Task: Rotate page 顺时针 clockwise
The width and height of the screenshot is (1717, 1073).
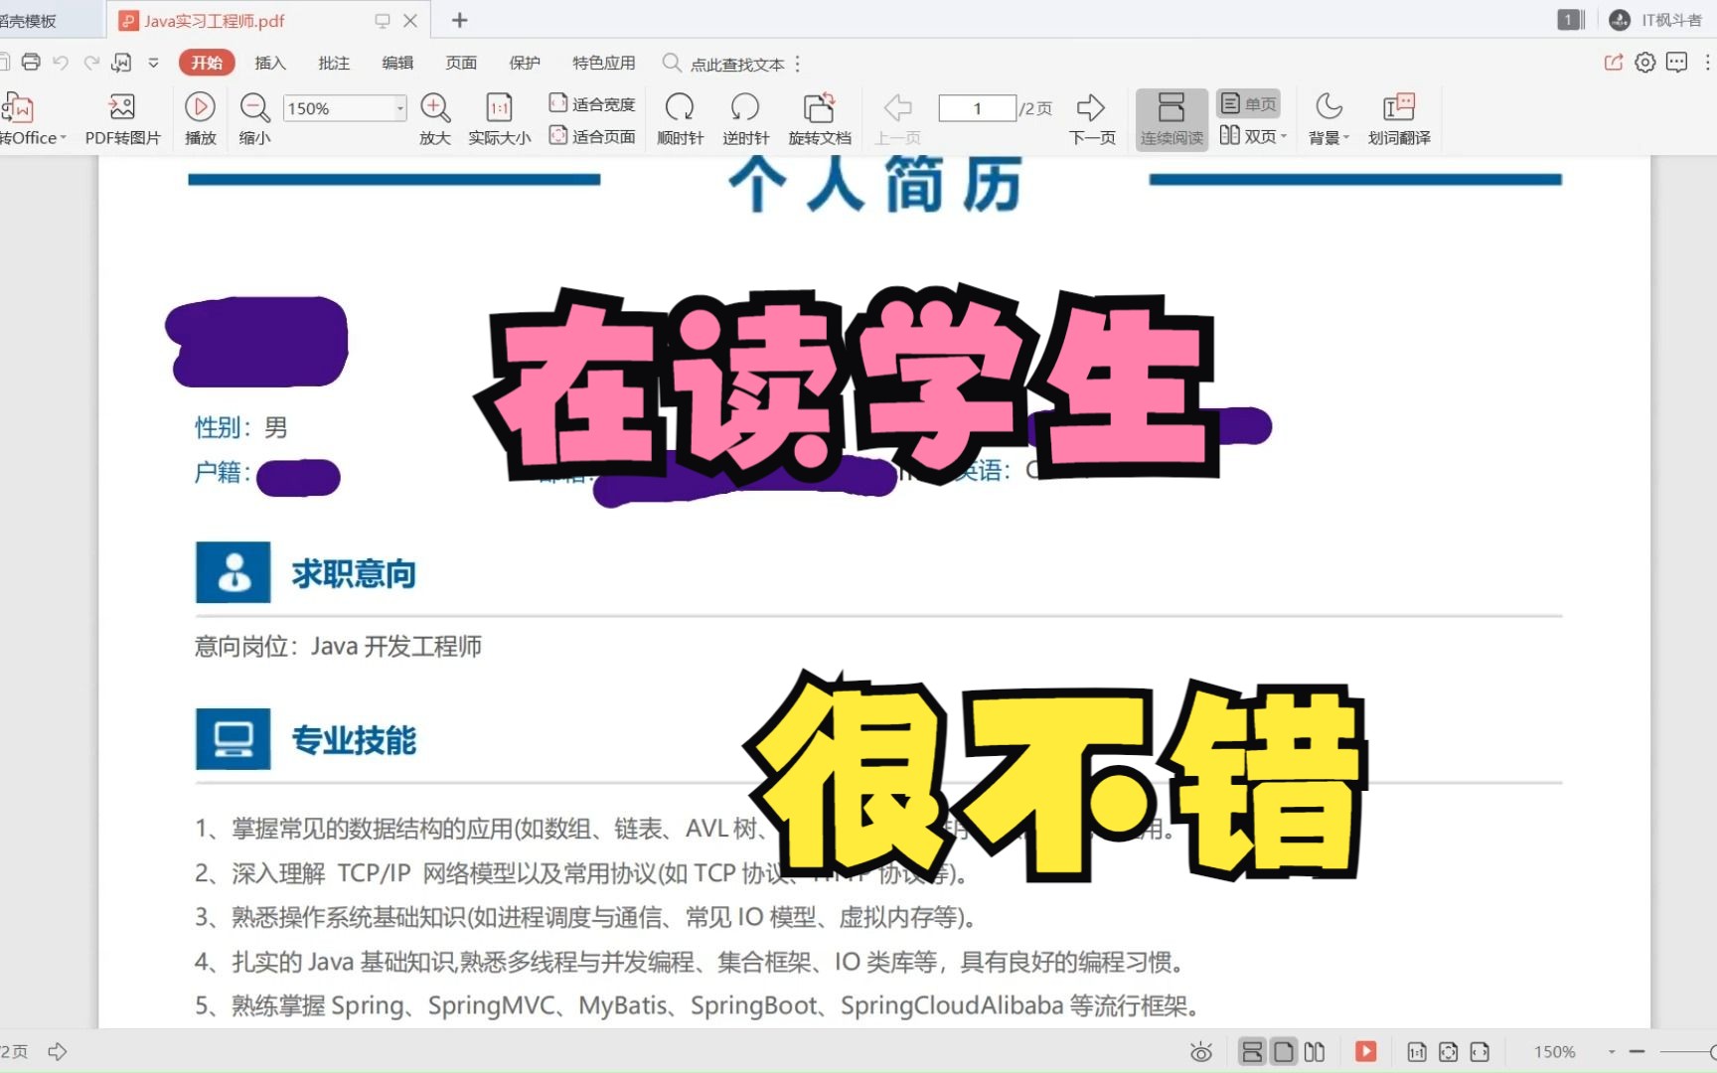Action: point(680,119)
